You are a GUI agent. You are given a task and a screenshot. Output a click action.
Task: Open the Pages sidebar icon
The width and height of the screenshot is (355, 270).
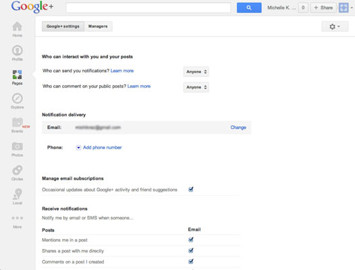pyautogui.click(x=17, y=74)
